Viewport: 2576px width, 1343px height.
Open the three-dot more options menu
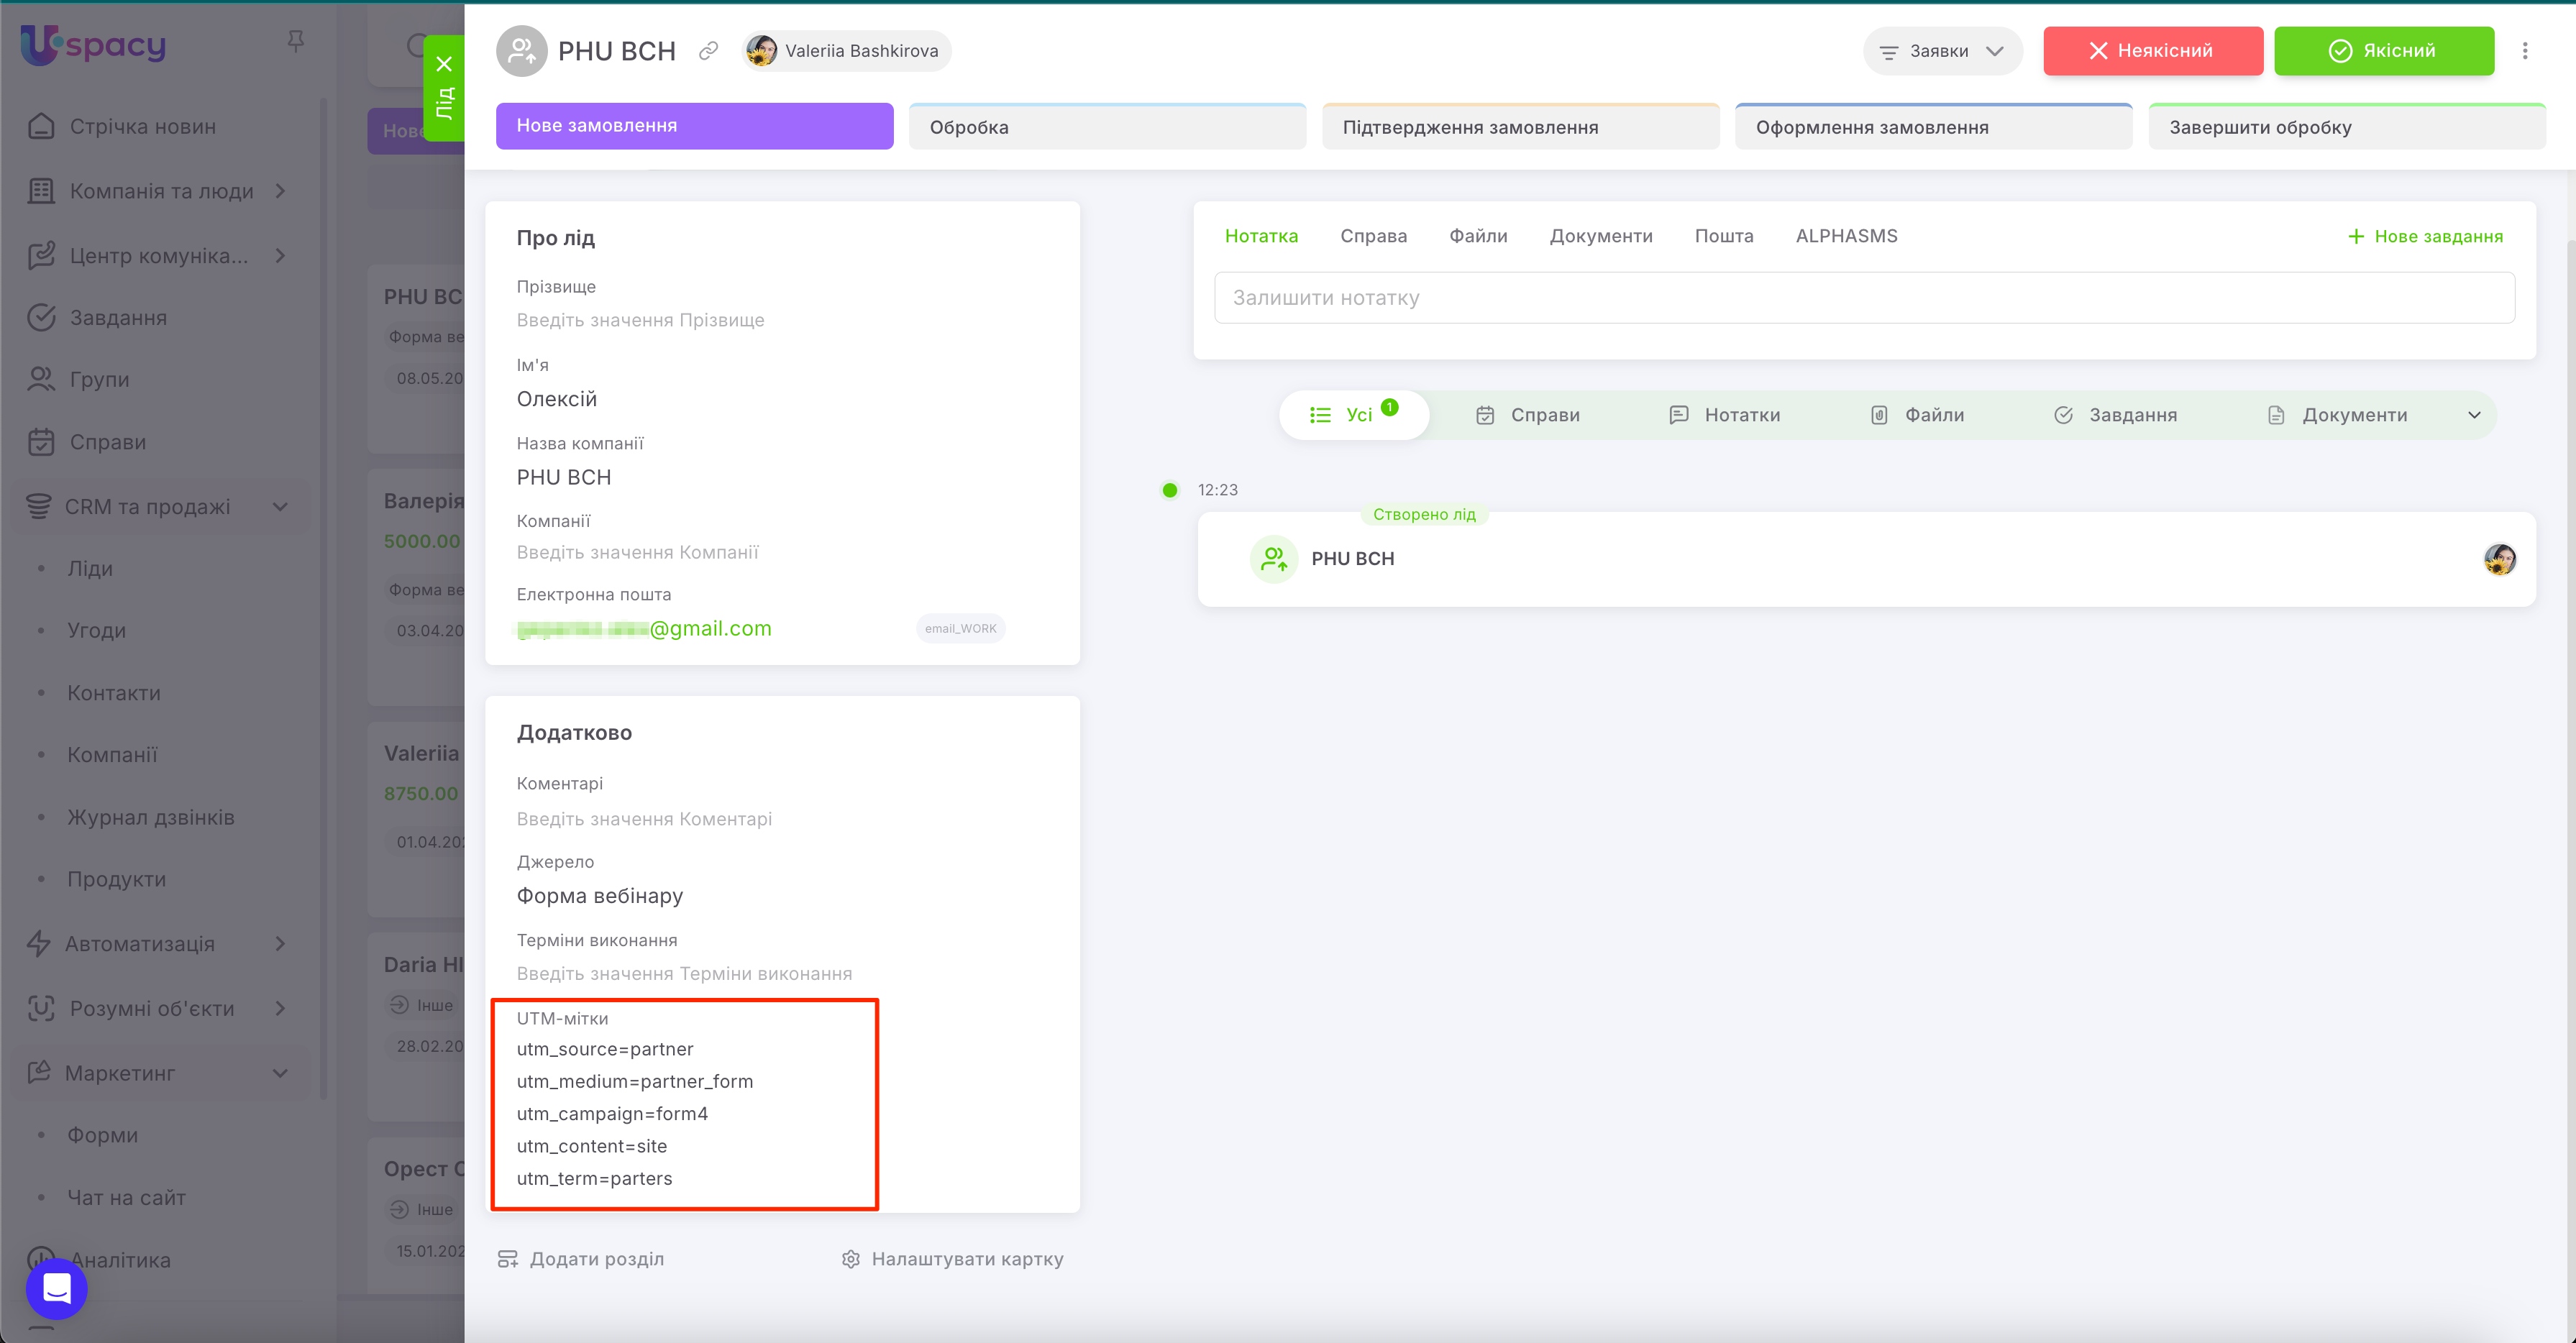(x=2524, y=51)
